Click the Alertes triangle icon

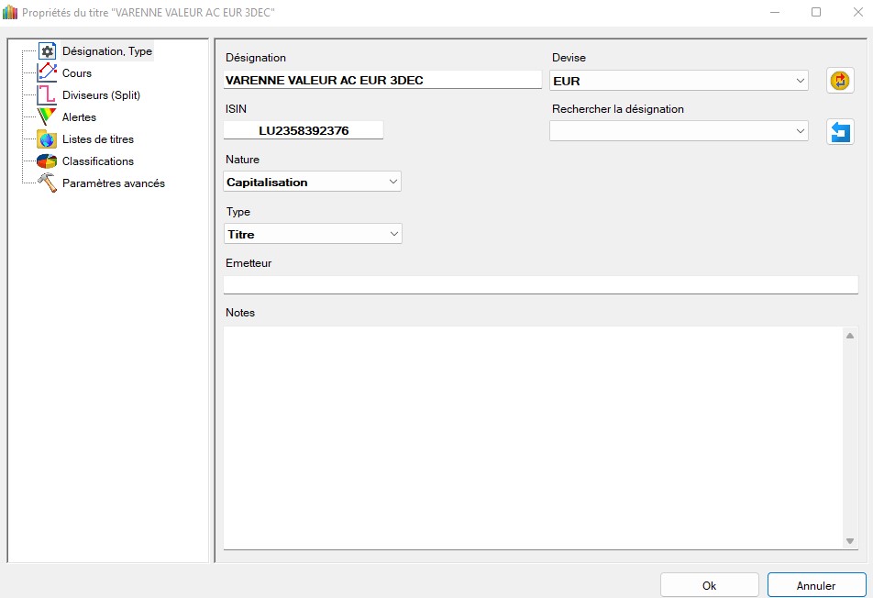[x=47, y=117]
